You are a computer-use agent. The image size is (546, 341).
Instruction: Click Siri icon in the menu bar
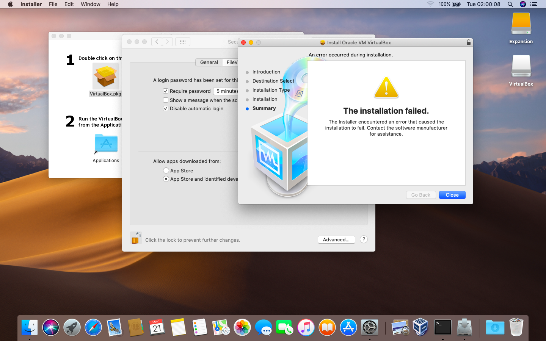coord(523,4)
